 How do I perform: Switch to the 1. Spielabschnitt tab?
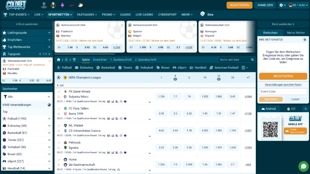tap(121, 60)
